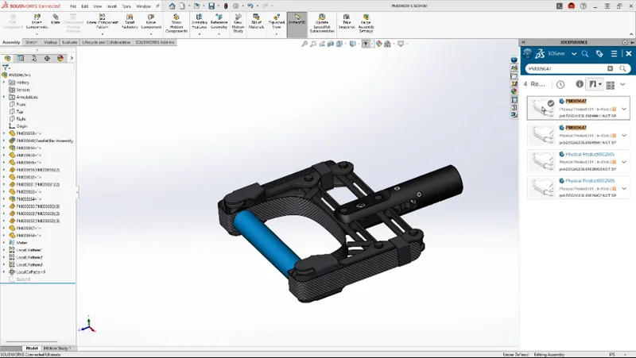Open the tags icon in 3DSearch header

(x=599, y=54)
